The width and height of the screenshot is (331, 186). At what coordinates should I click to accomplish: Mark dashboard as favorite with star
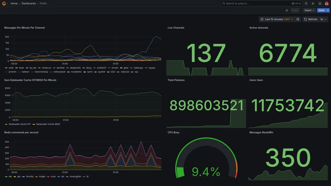(x=287, y=10)
